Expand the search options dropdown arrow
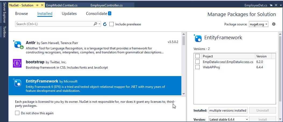The image size is (283, 122). (99, 24)
